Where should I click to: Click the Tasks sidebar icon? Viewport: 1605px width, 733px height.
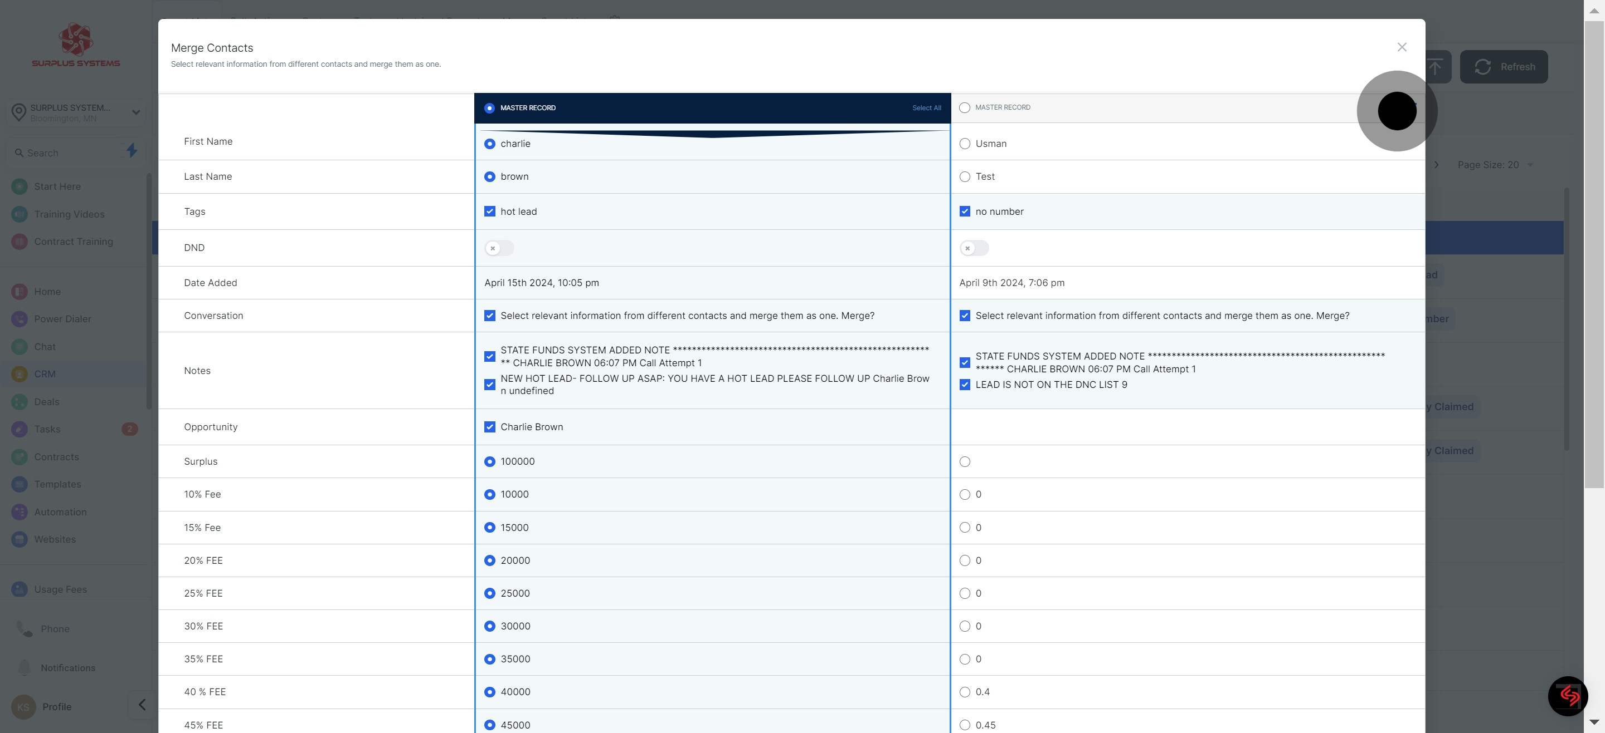tap(20, 429)
